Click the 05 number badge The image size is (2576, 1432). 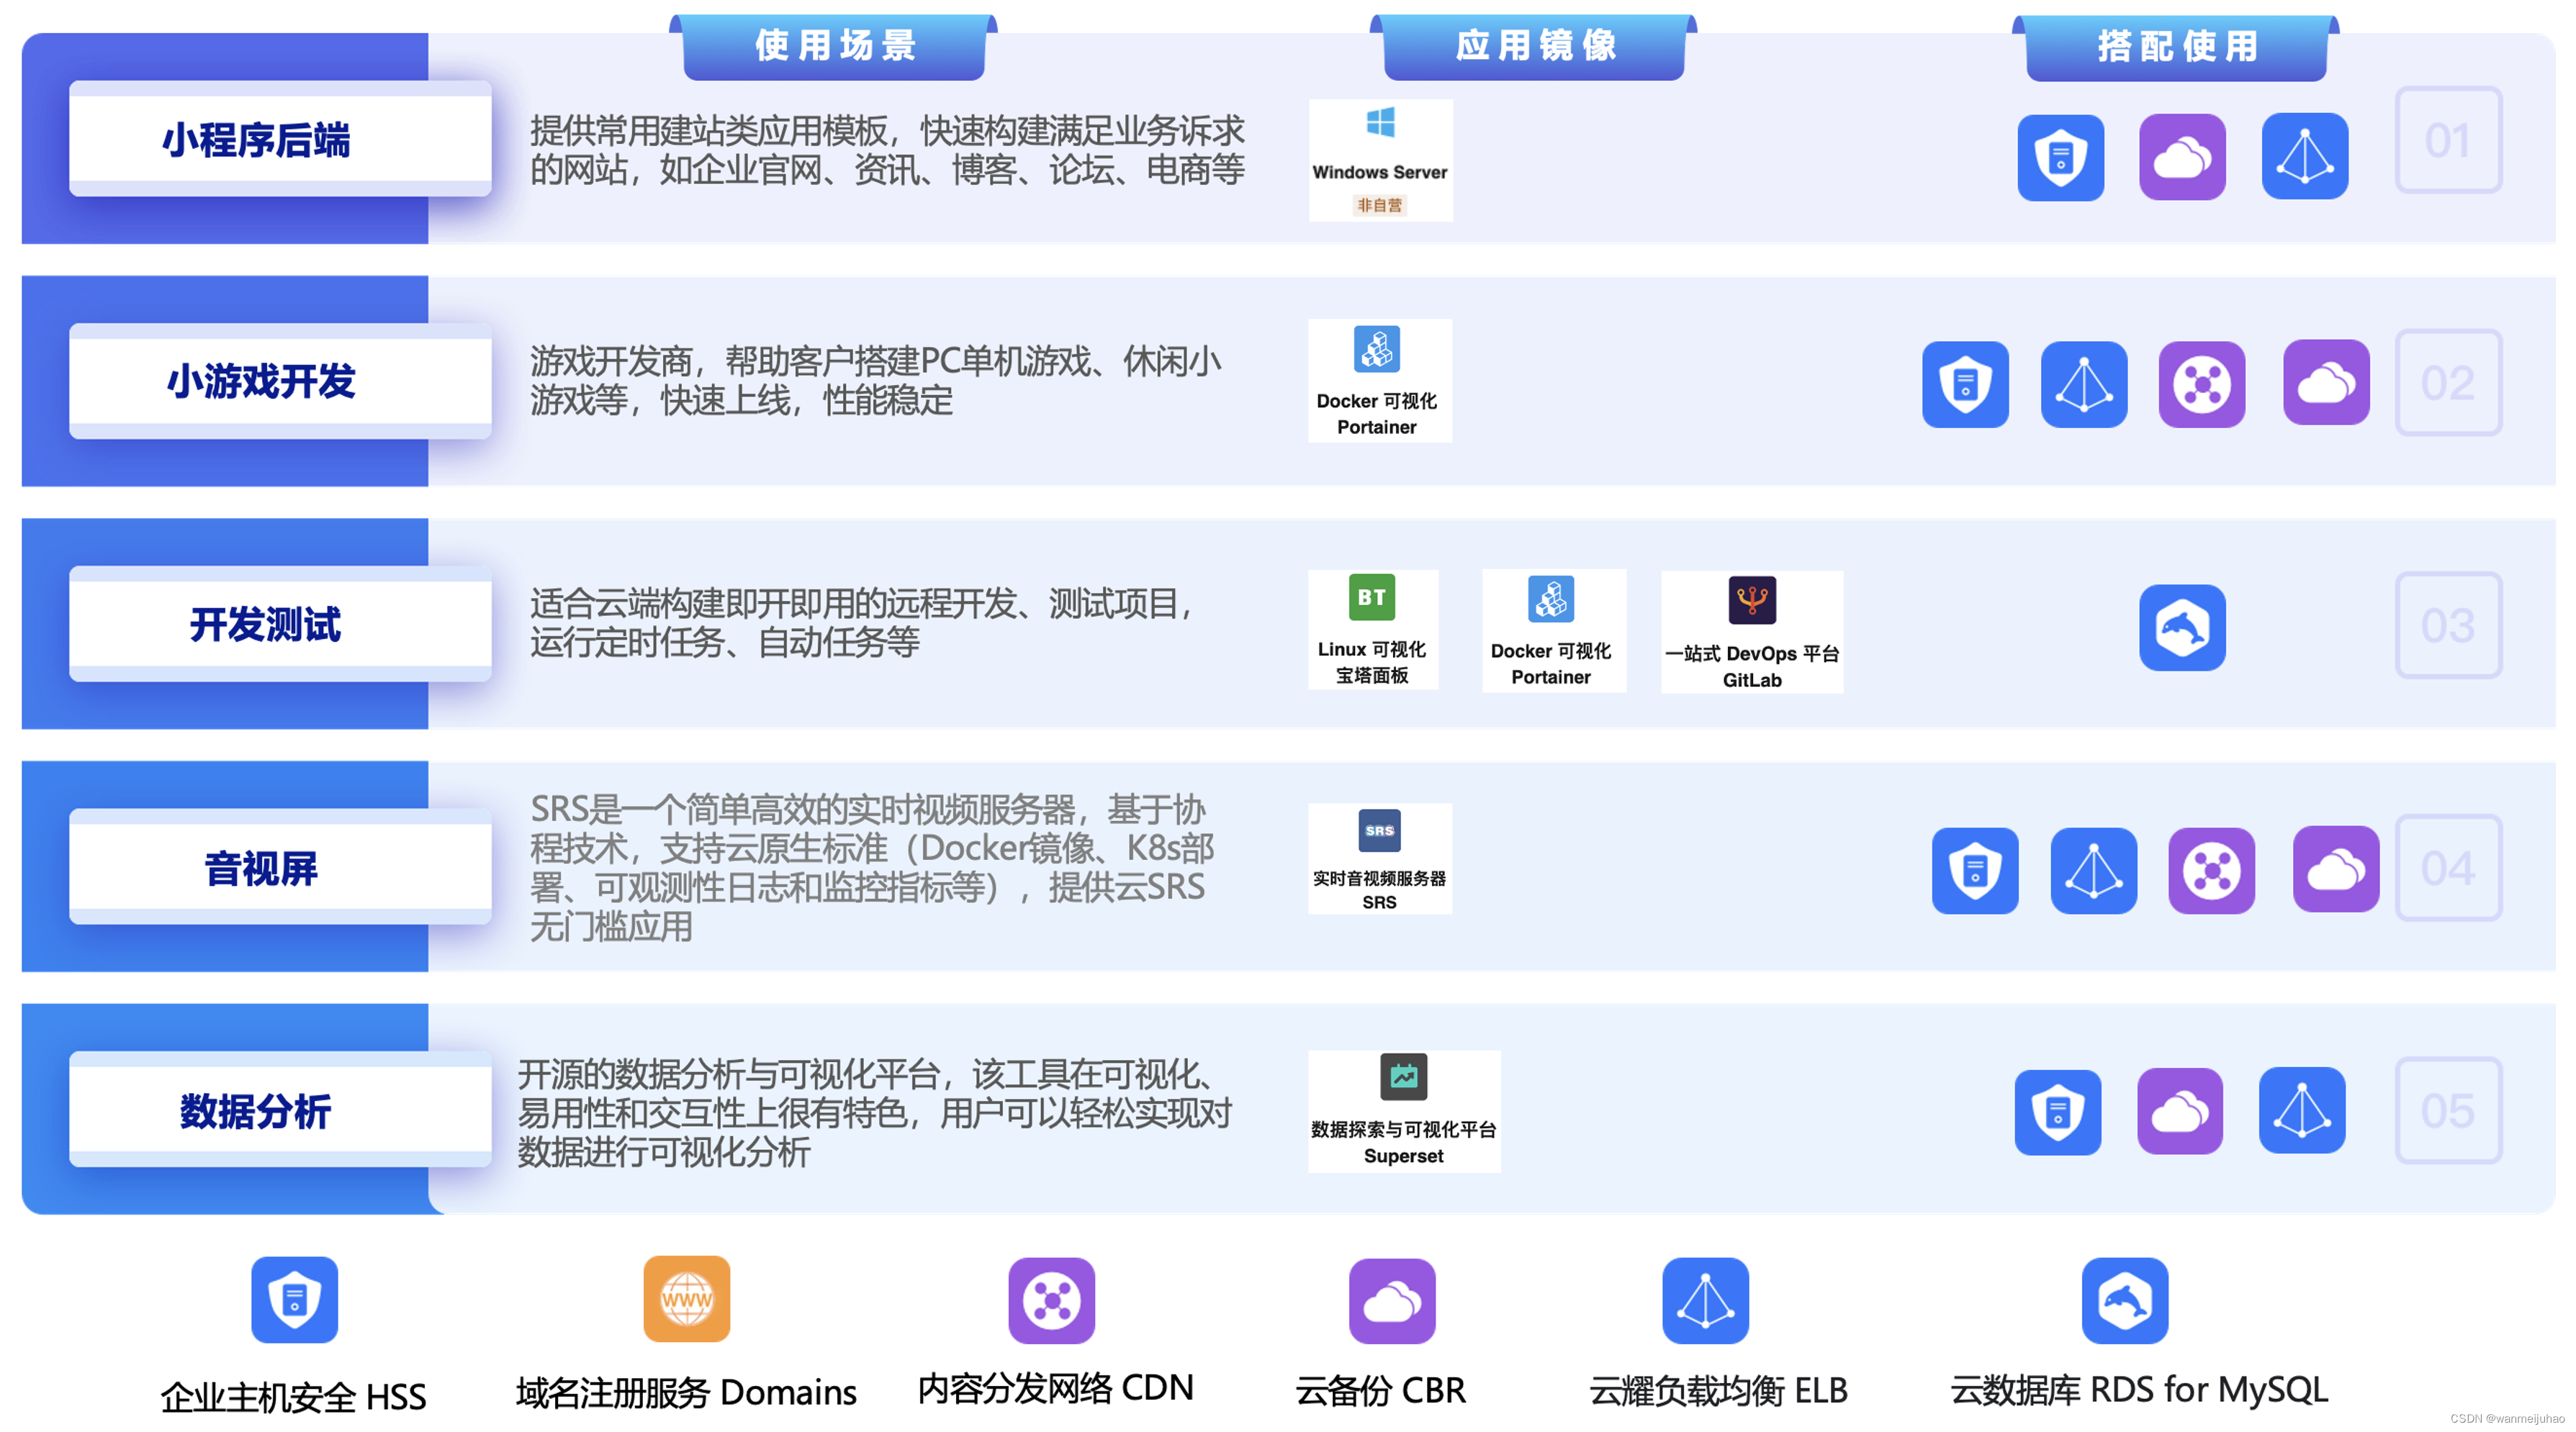click(x=2448, y=1111)
